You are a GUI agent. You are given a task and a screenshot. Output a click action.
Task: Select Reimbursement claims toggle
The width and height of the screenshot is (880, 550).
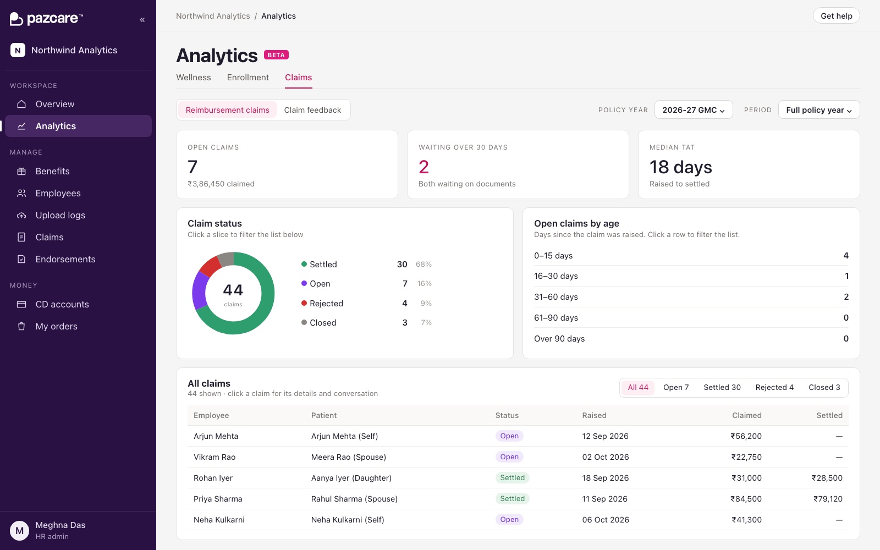tap(228, 110)
